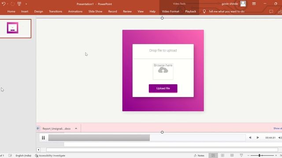The height and width of the screenshot is (158, 282).
Task: Click the zoom out minus button
Action: [x=249, y=155]
